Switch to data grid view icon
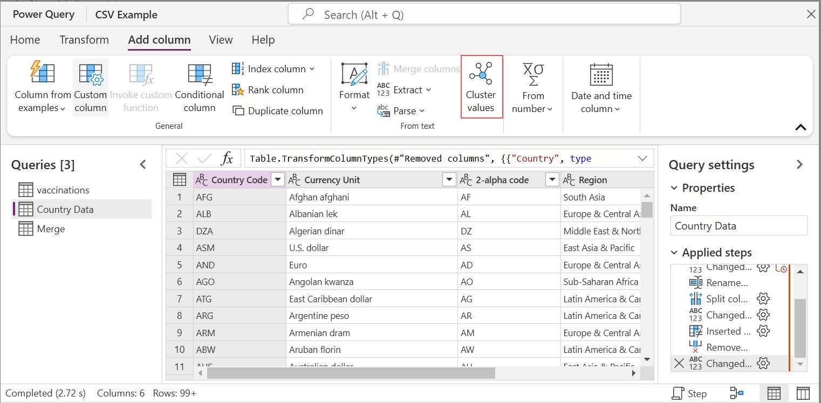 point(774,393)
